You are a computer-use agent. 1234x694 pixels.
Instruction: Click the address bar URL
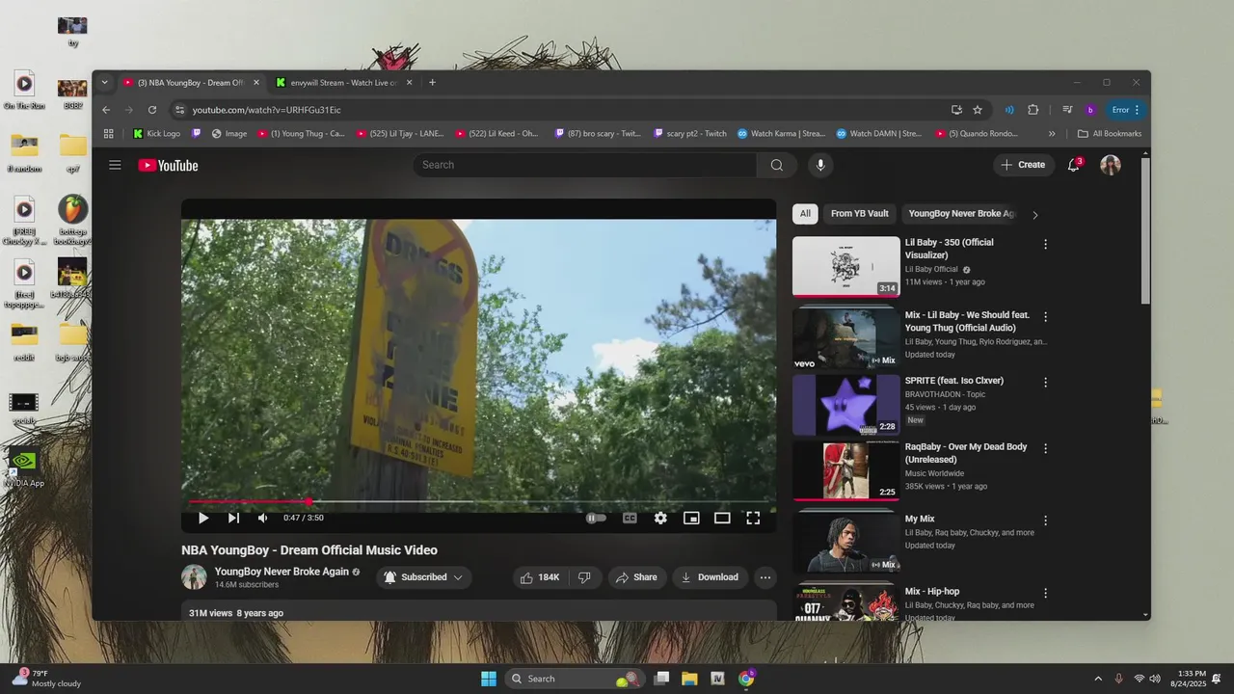266,110
